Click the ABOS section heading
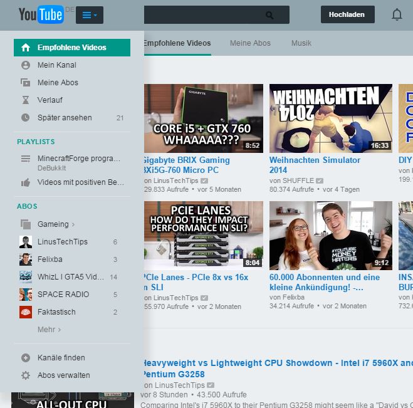Image resolution: width=413 pixels, height=408 pixels. pos(27,206)
